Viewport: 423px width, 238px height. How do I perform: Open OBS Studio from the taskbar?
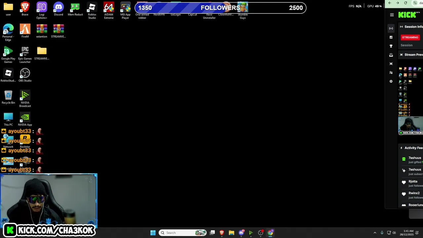pyautogui.click(x=261, y=233)
